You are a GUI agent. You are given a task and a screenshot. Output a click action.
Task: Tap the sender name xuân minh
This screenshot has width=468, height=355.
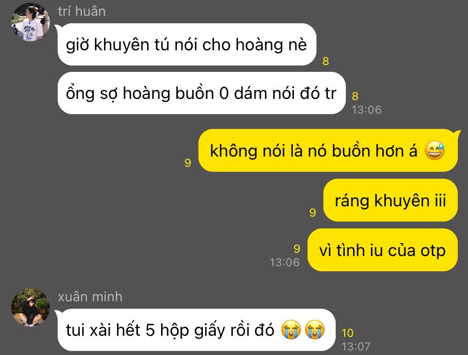[90, 297]
